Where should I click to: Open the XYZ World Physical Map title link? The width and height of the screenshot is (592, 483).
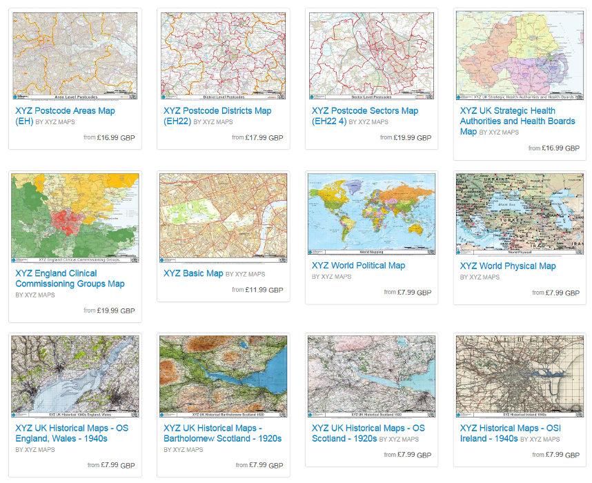[x=508, y=266]
